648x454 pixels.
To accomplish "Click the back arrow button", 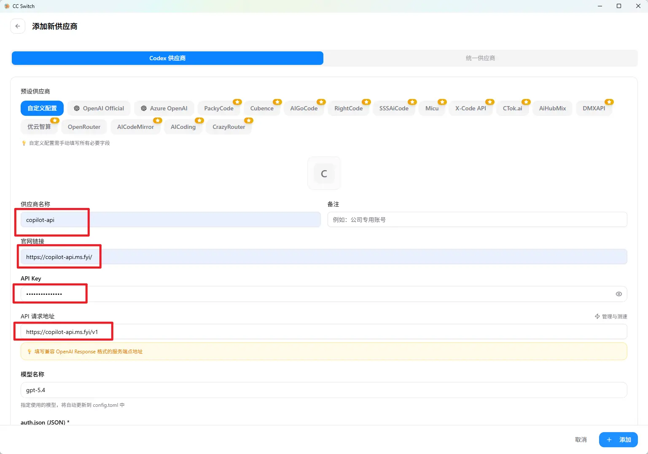I will click(x=18, y=26).
